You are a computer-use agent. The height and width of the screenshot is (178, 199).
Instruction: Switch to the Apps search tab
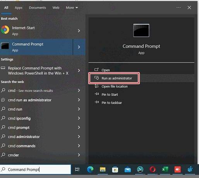[x=19, y=8]
